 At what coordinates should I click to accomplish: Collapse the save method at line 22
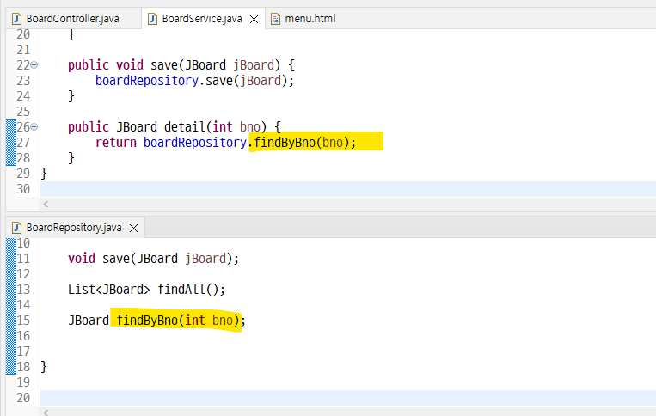pos(34,65)
